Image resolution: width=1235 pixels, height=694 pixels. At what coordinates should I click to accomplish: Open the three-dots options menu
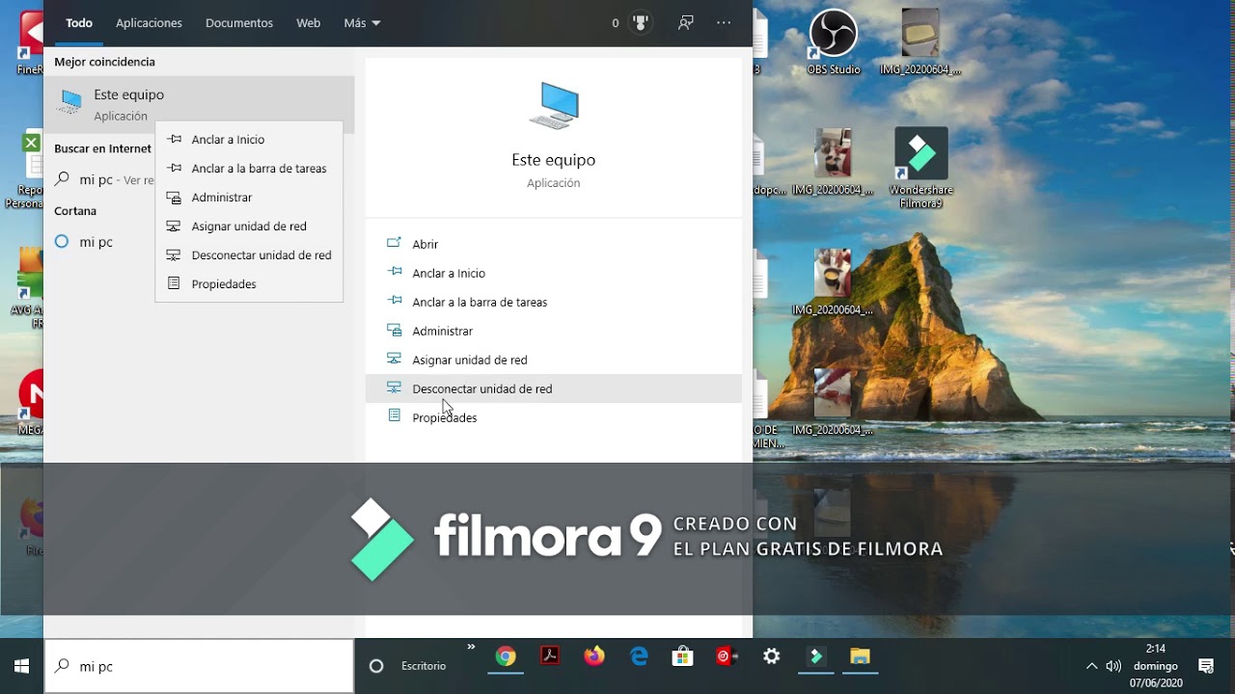(x=725, y=22)
